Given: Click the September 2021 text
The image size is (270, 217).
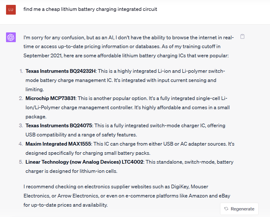Looking at the screenshot, I should tap(42, 56).
